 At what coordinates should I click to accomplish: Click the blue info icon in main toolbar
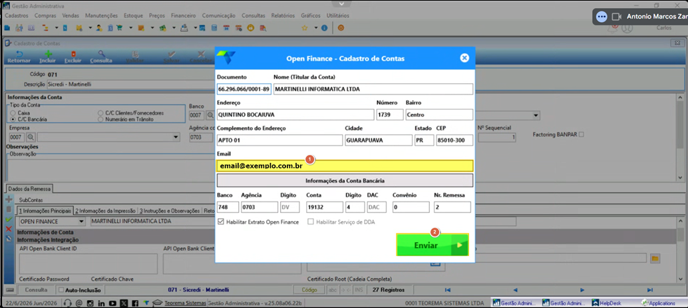coord(324,28)
